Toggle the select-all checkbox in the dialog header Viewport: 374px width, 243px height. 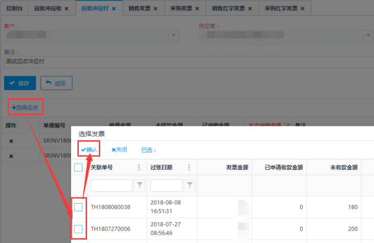click(78, 167)
